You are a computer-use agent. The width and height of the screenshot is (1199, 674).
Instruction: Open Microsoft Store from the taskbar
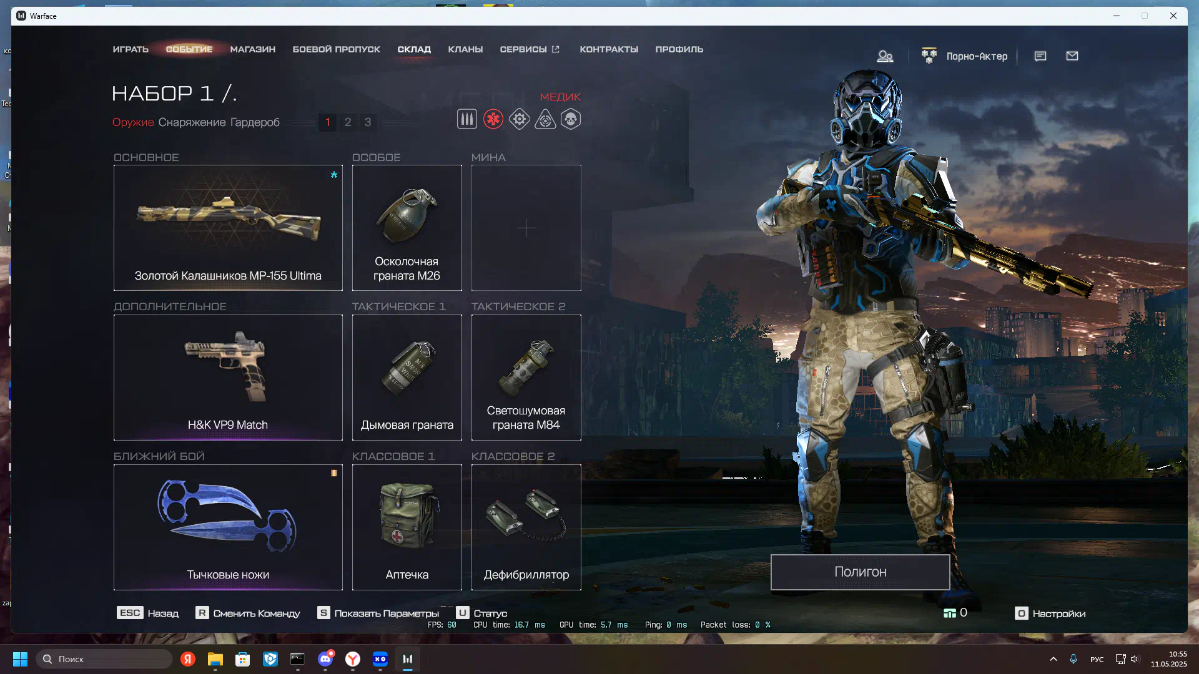point(243,659)
